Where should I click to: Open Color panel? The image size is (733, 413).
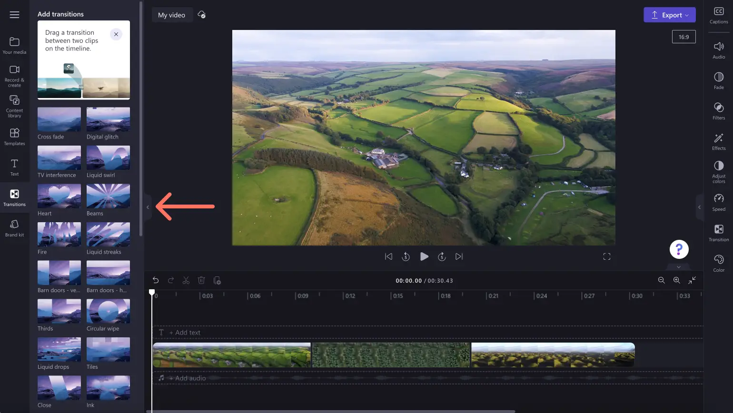[719, 264]
